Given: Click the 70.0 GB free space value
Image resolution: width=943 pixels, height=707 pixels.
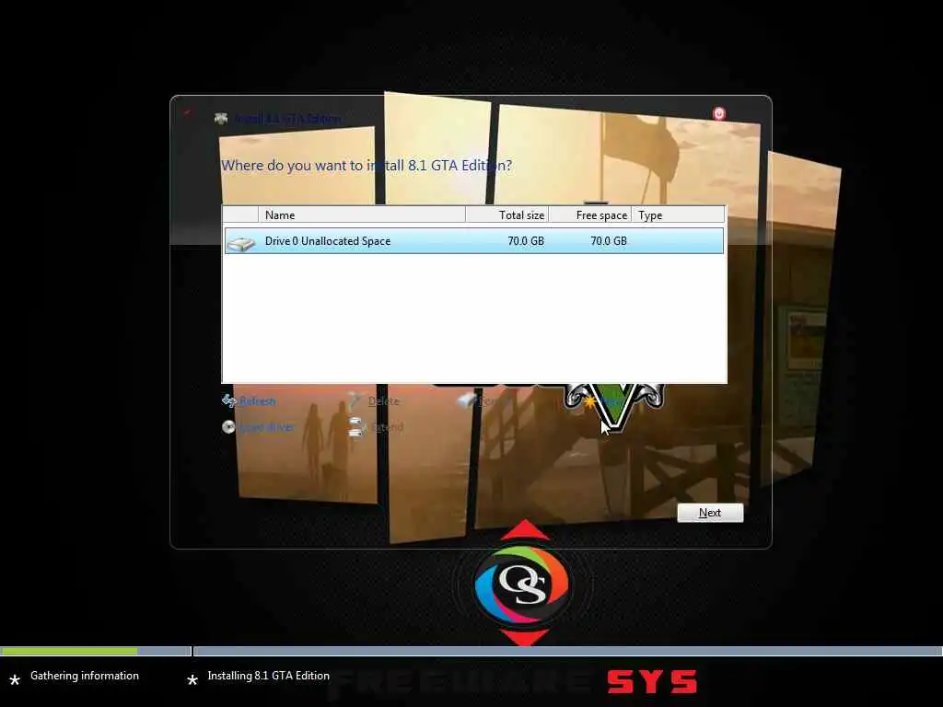Looking at the screenshot, I should (609, 241).
